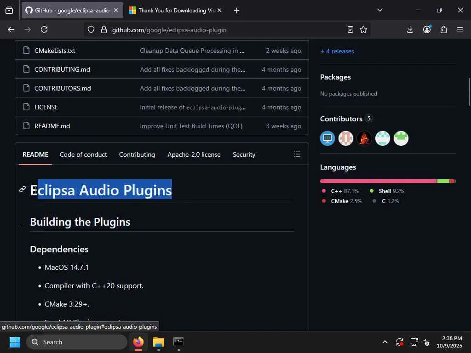Bookmark this page with the star
471x353 pixels.
coord(363,29)
